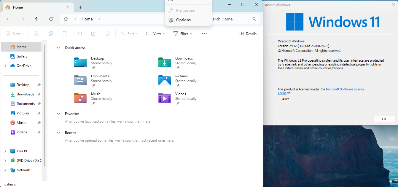
Task: Open the Videos folder in Quick access
Action: 177,98
